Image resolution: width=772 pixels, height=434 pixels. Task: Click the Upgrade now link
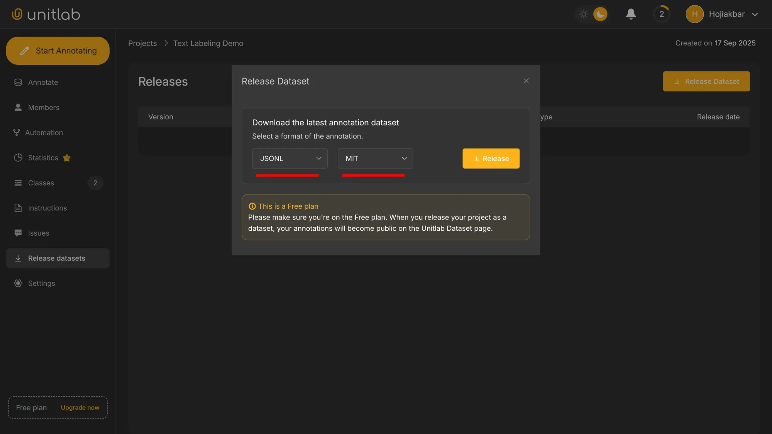(x=80, y=408)
